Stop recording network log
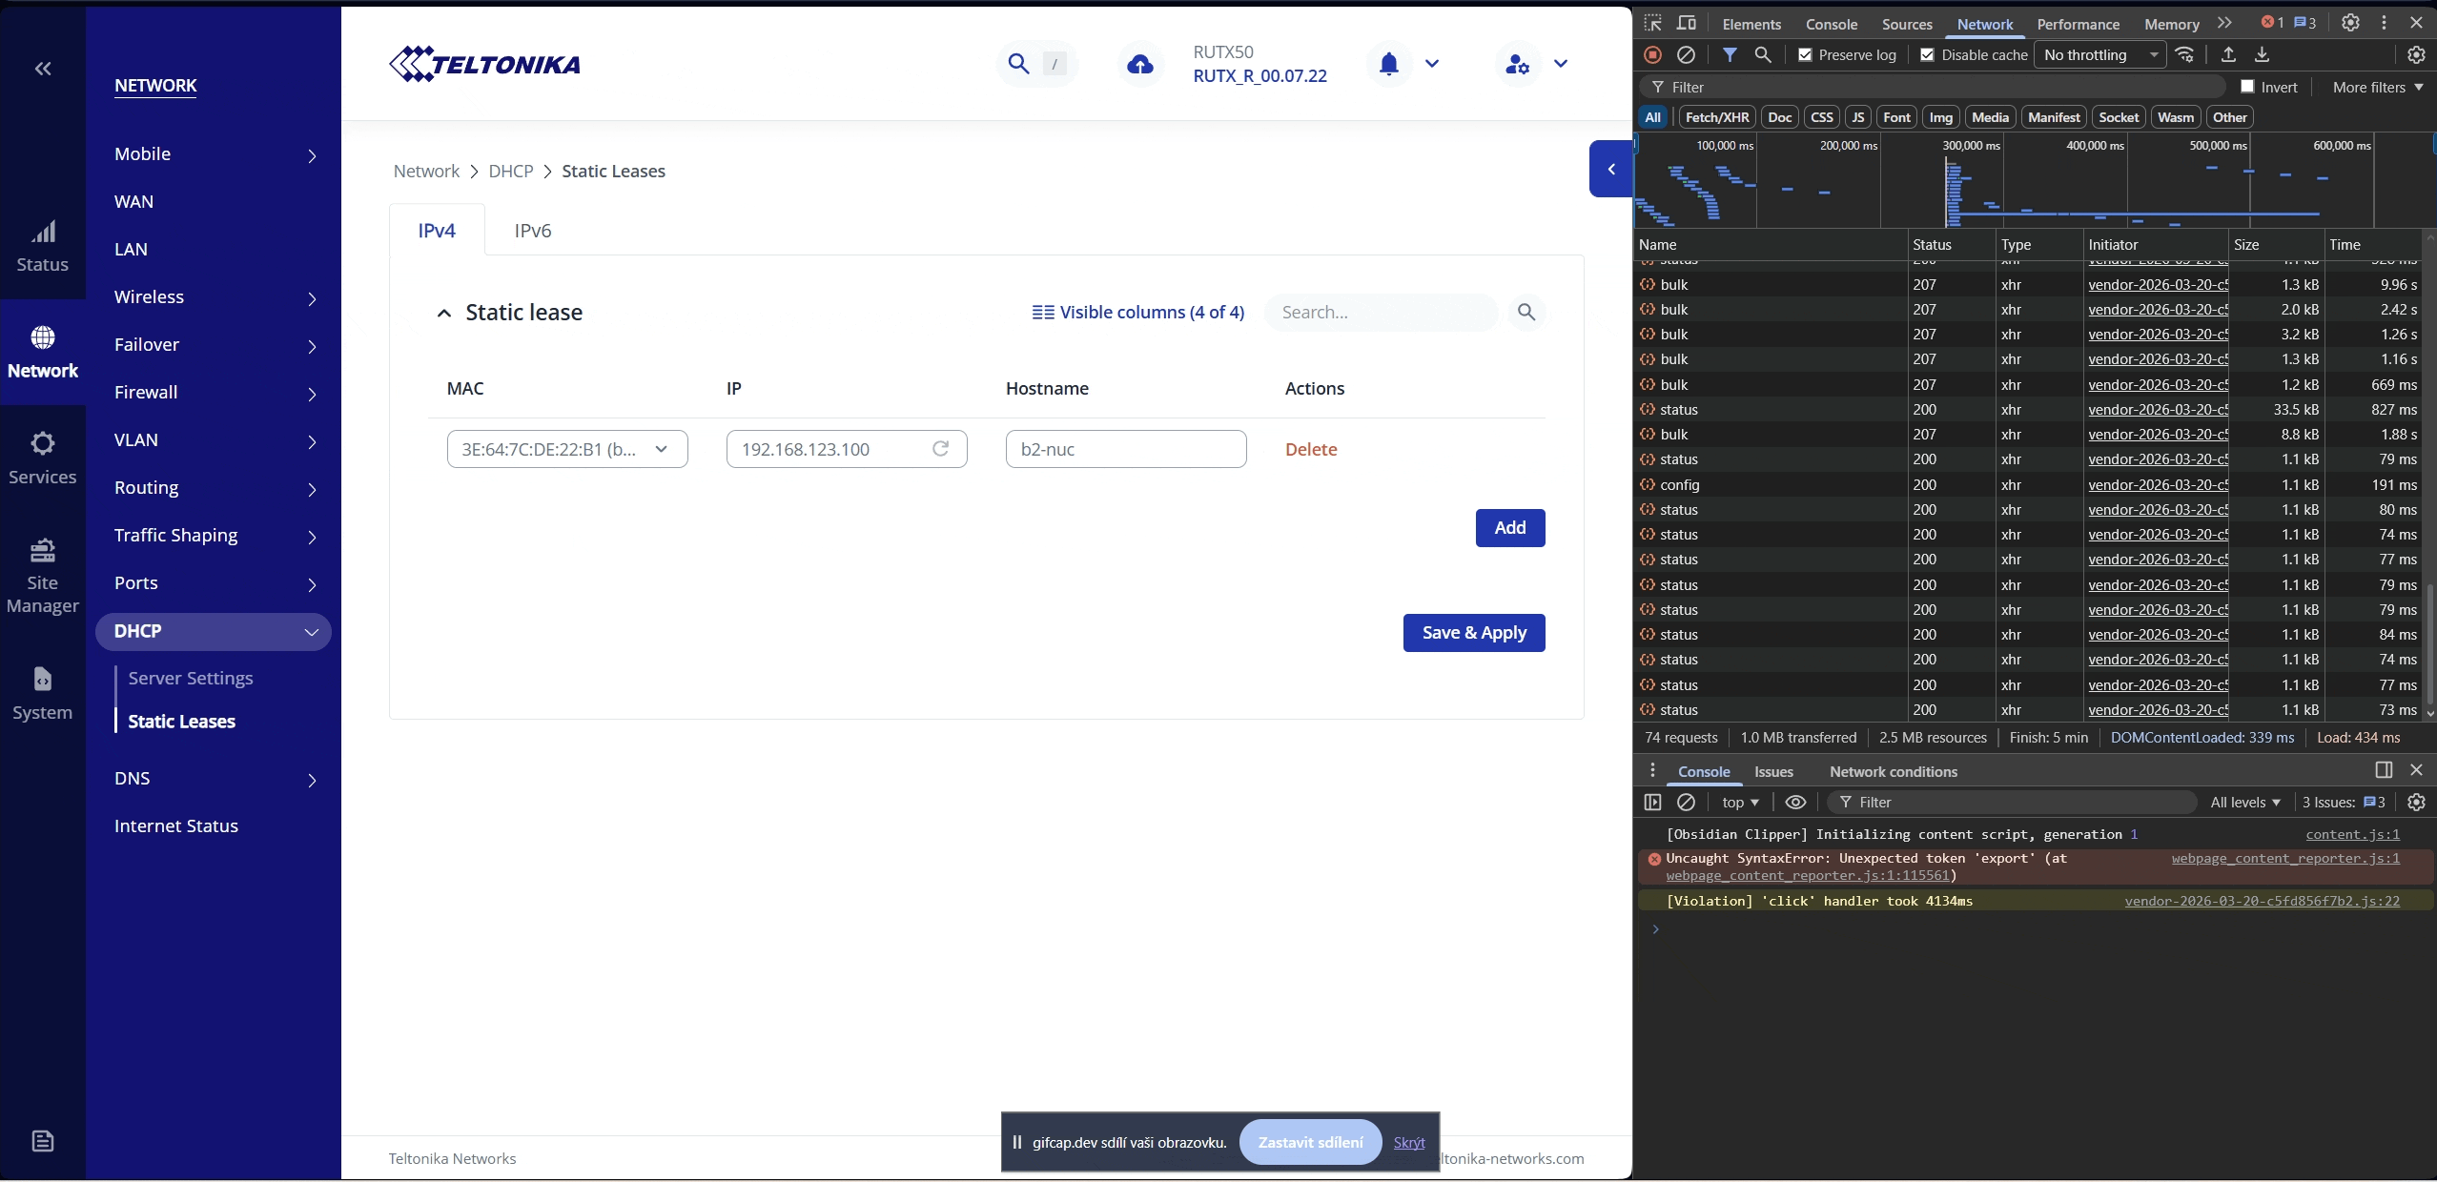 pos(1653,55)
